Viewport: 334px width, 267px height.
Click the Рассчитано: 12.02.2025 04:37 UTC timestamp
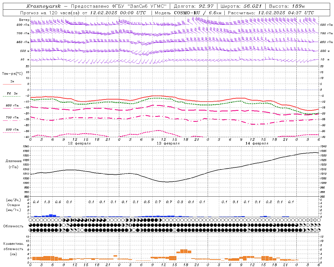pyautogui.click(x=271, y=13)
